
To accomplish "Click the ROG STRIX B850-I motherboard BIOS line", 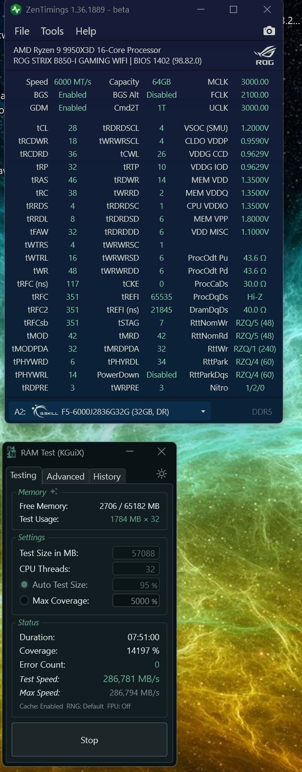I will tap(108, 61).
